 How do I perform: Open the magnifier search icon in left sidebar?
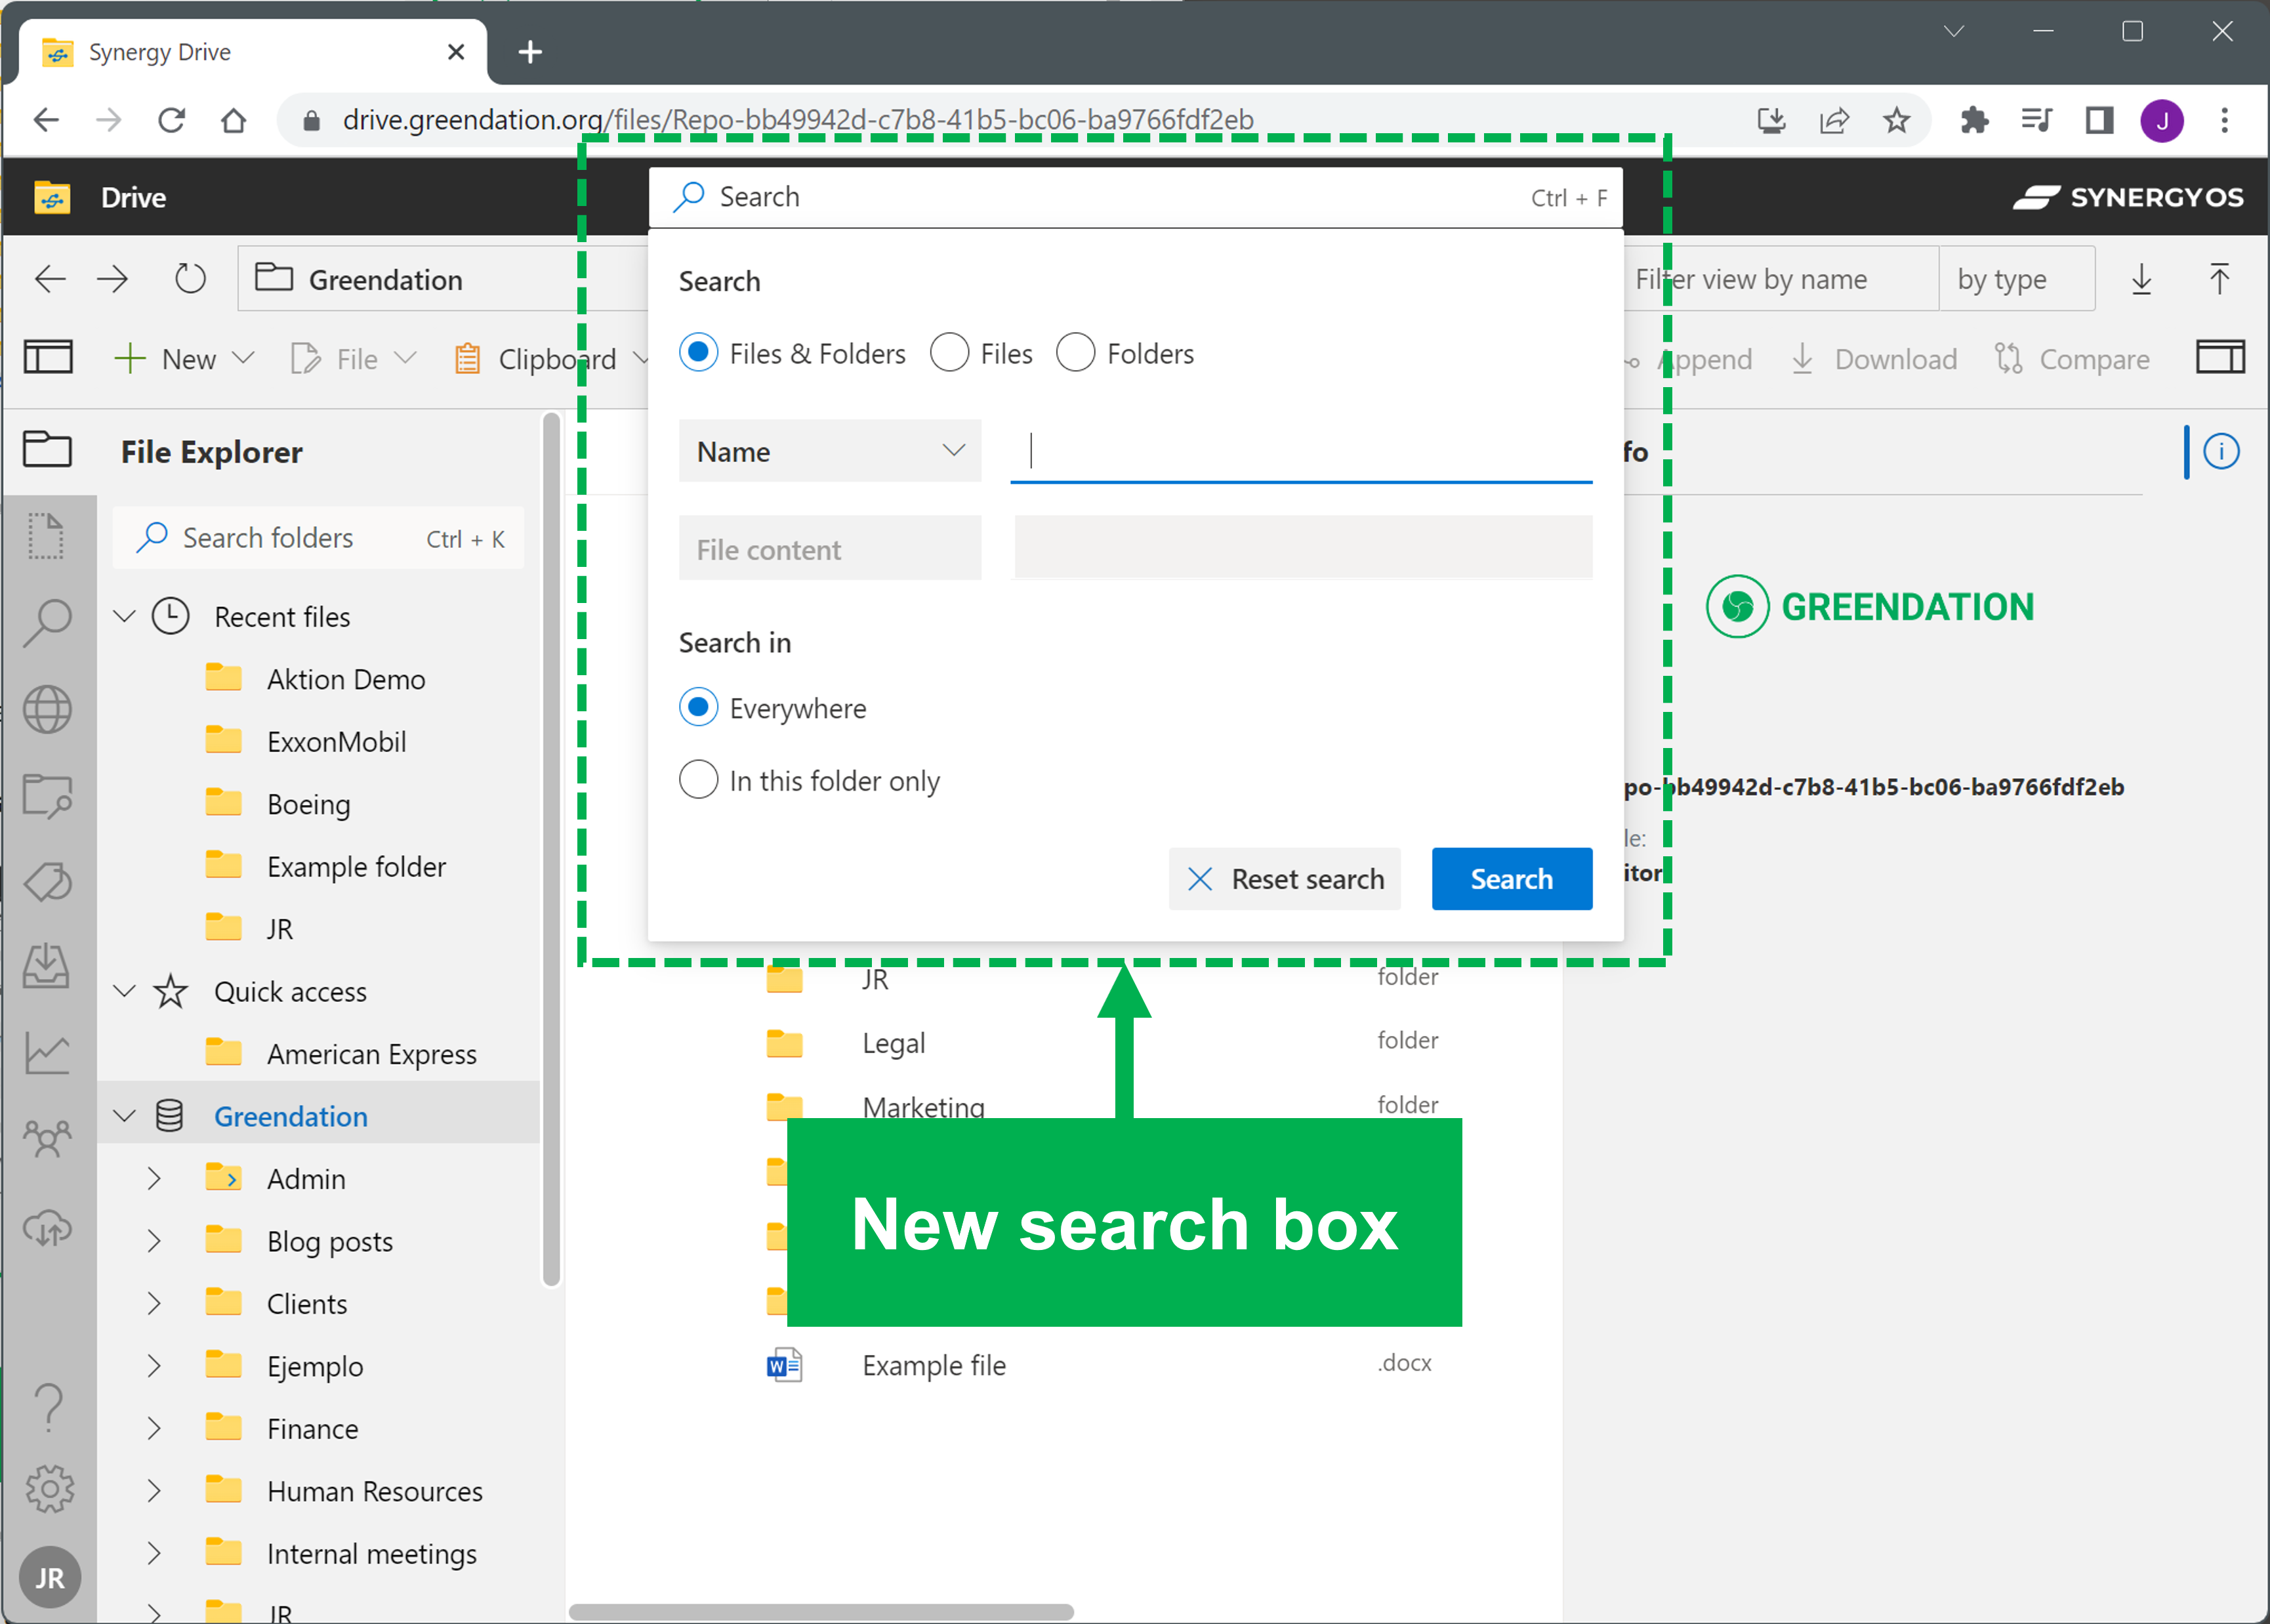pyautogui.click(x=47, y=623)
